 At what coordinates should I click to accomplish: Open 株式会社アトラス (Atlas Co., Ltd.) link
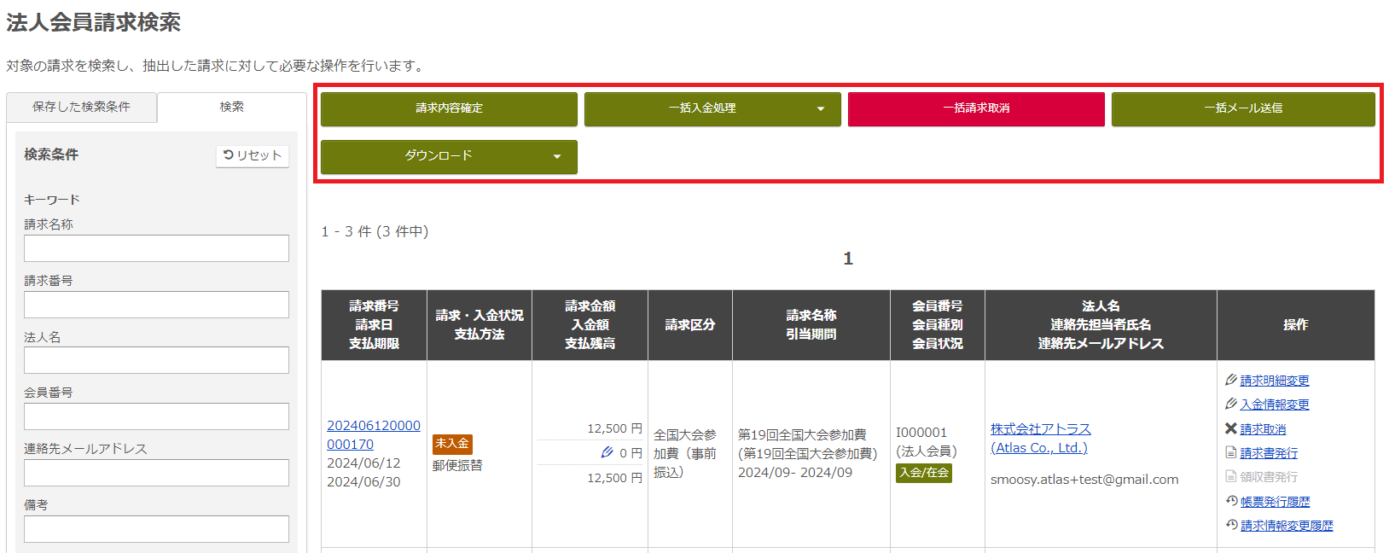[x=1041, y=438]
